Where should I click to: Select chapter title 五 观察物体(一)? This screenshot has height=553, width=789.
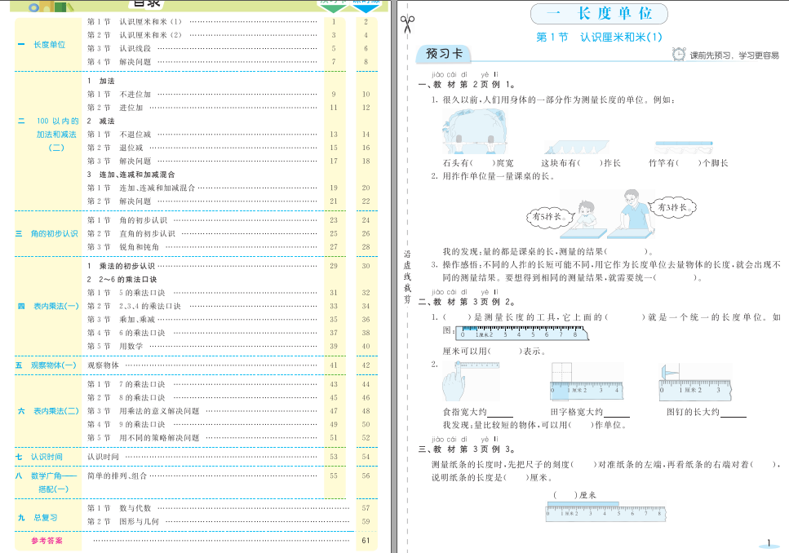click(46, 365)
